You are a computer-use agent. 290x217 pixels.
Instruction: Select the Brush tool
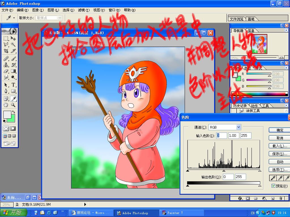[13, 59]
